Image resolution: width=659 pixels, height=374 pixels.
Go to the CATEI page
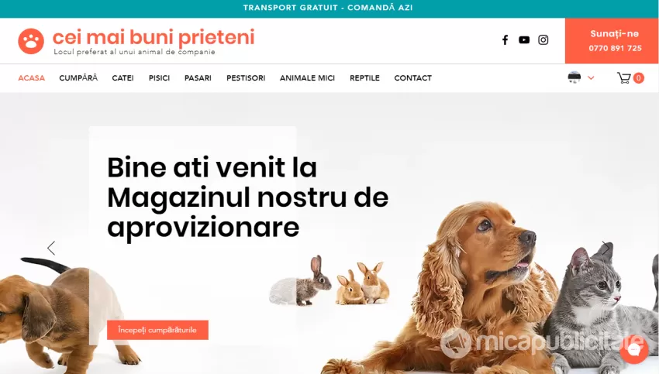pos(122,78)
